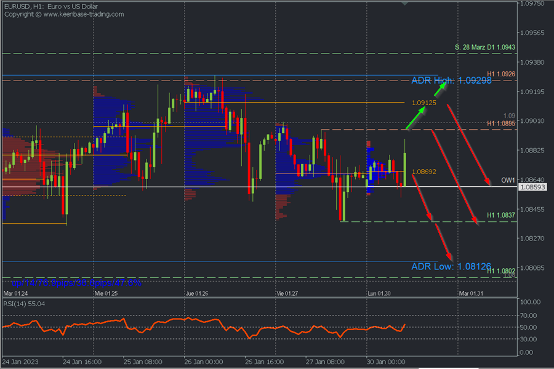Click the '24 Jan 16:00' time axis label
The width and height of the screenshot is (554, 369).
click(82, 362)
